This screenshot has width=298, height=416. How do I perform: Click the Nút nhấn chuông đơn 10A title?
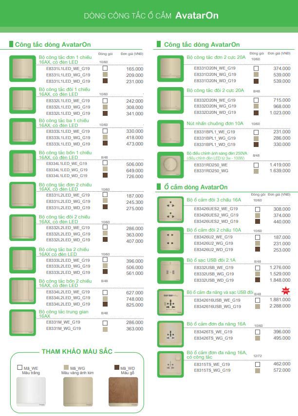(x=215, y=124)
